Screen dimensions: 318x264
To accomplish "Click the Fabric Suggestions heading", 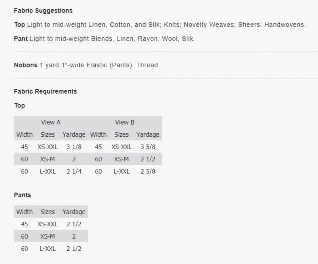I will click(x=43, y=11).
